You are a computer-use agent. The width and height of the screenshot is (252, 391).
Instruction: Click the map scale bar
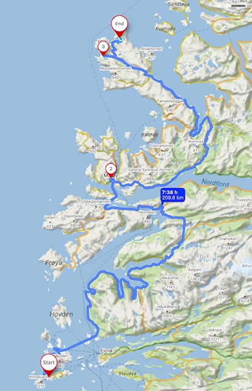click(239, 5)
